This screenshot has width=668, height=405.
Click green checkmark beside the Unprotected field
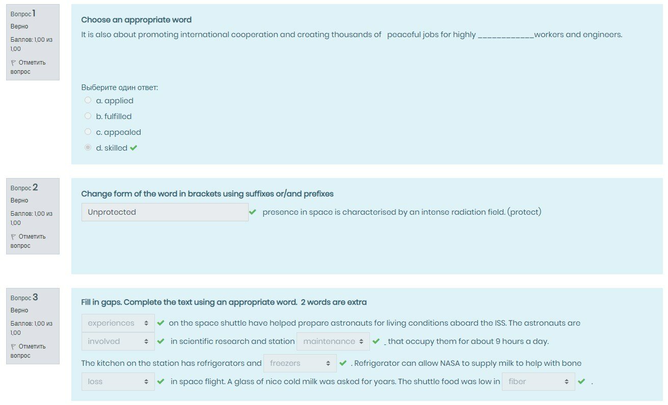252,212
